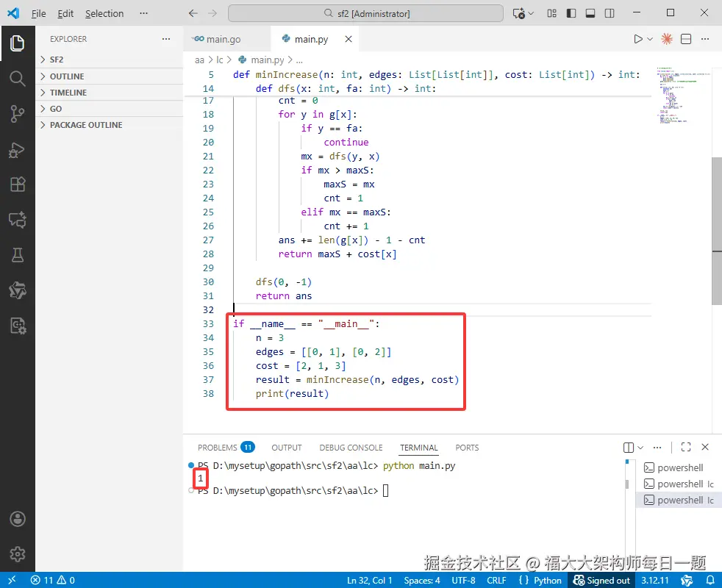Expand the OUTLINE section
This screenshot has width=722, height=588.
click(109, 76)
